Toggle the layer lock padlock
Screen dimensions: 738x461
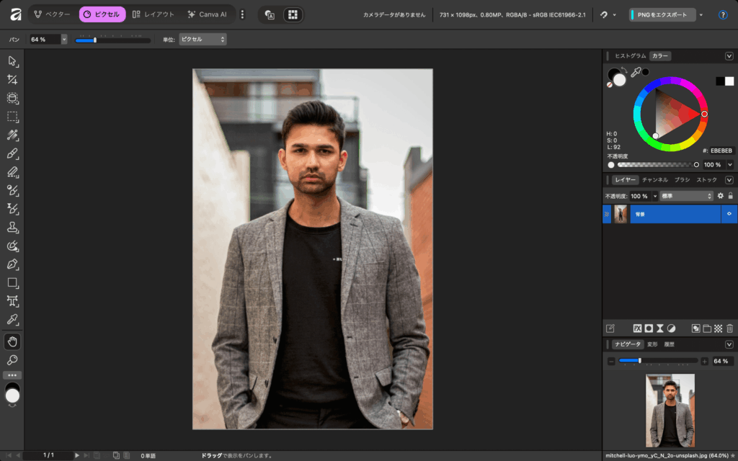[730, 196]
